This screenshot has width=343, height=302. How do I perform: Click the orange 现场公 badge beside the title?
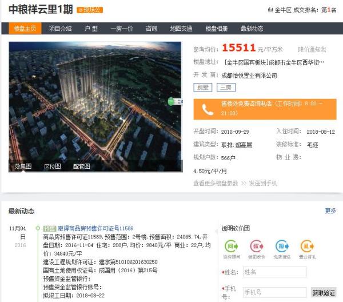click(x=90, y=10)
